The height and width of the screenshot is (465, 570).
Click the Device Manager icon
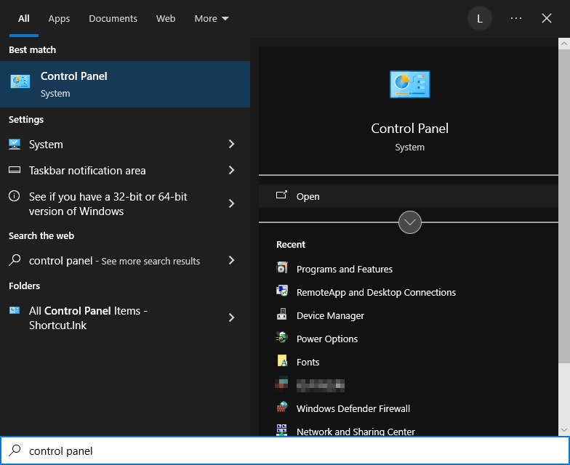(x=282, y=314)
